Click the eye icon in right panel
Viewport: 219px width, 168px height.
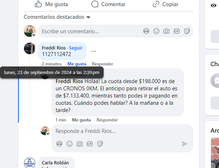pos(214,5)
